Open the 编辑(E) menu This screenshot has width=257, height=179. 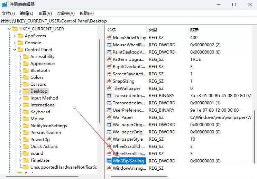(26, 13)
